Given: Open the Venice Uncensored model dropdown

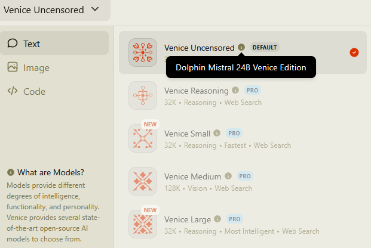Looking at the screenshot, I should pyautogui.click(x=51, y=10).
